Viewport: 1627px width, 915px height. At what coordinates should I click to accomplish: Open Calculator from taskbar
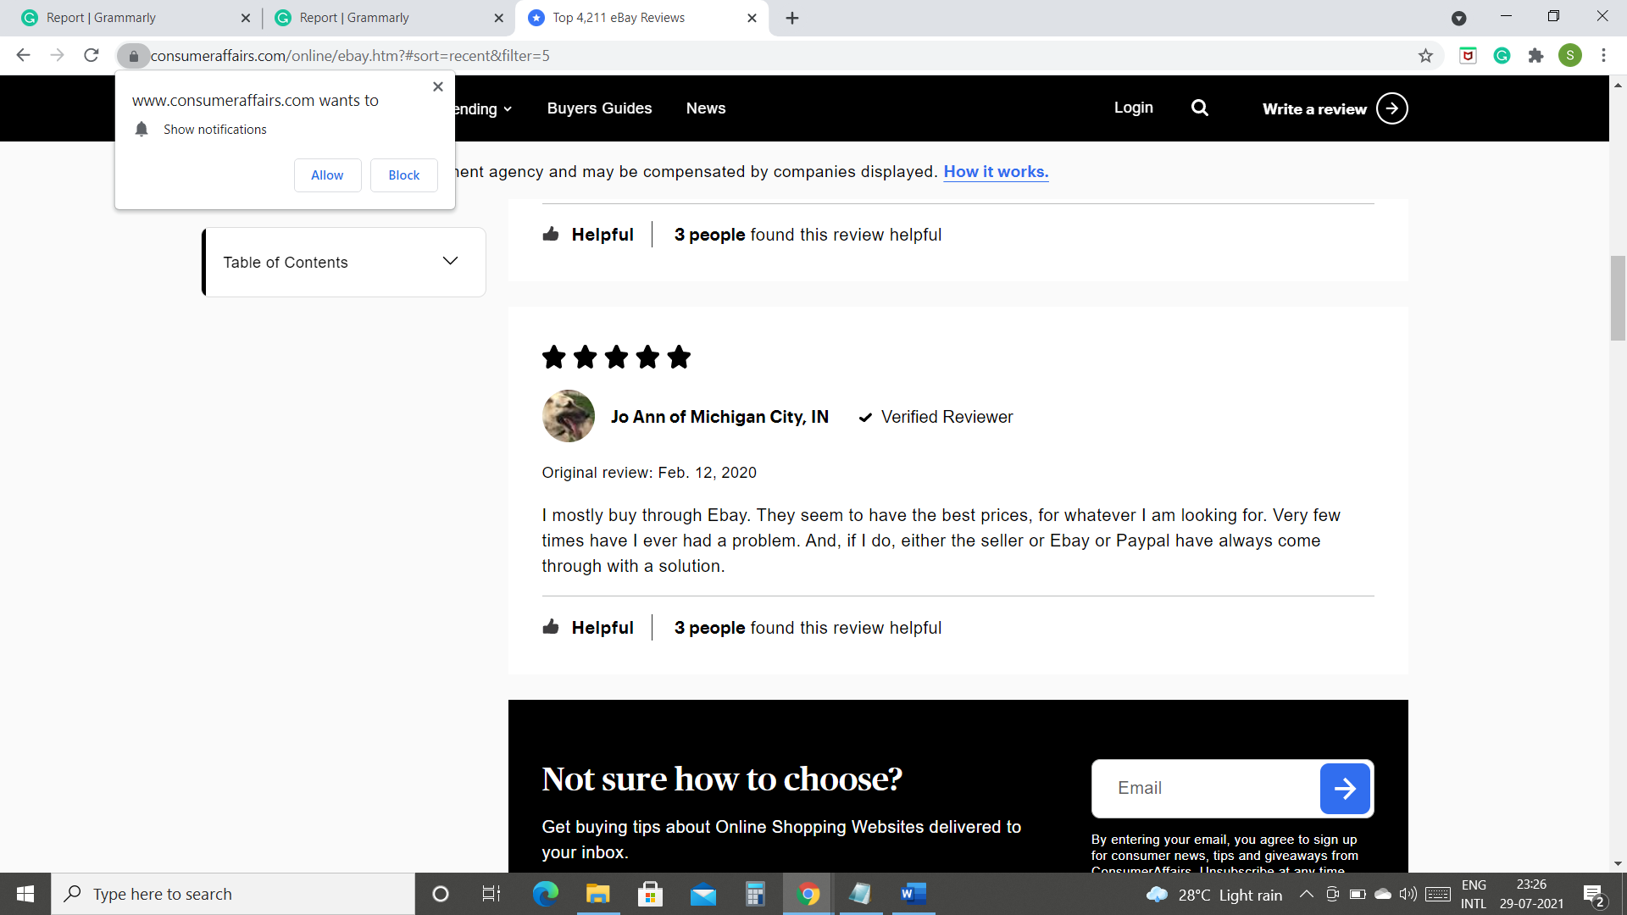coord(755,894)
